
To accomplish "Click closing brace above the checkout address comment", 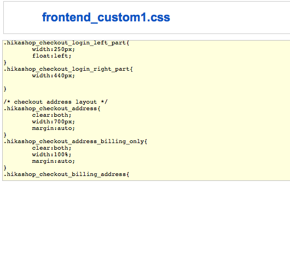I will pyautogui.click(x=5, y=89).
